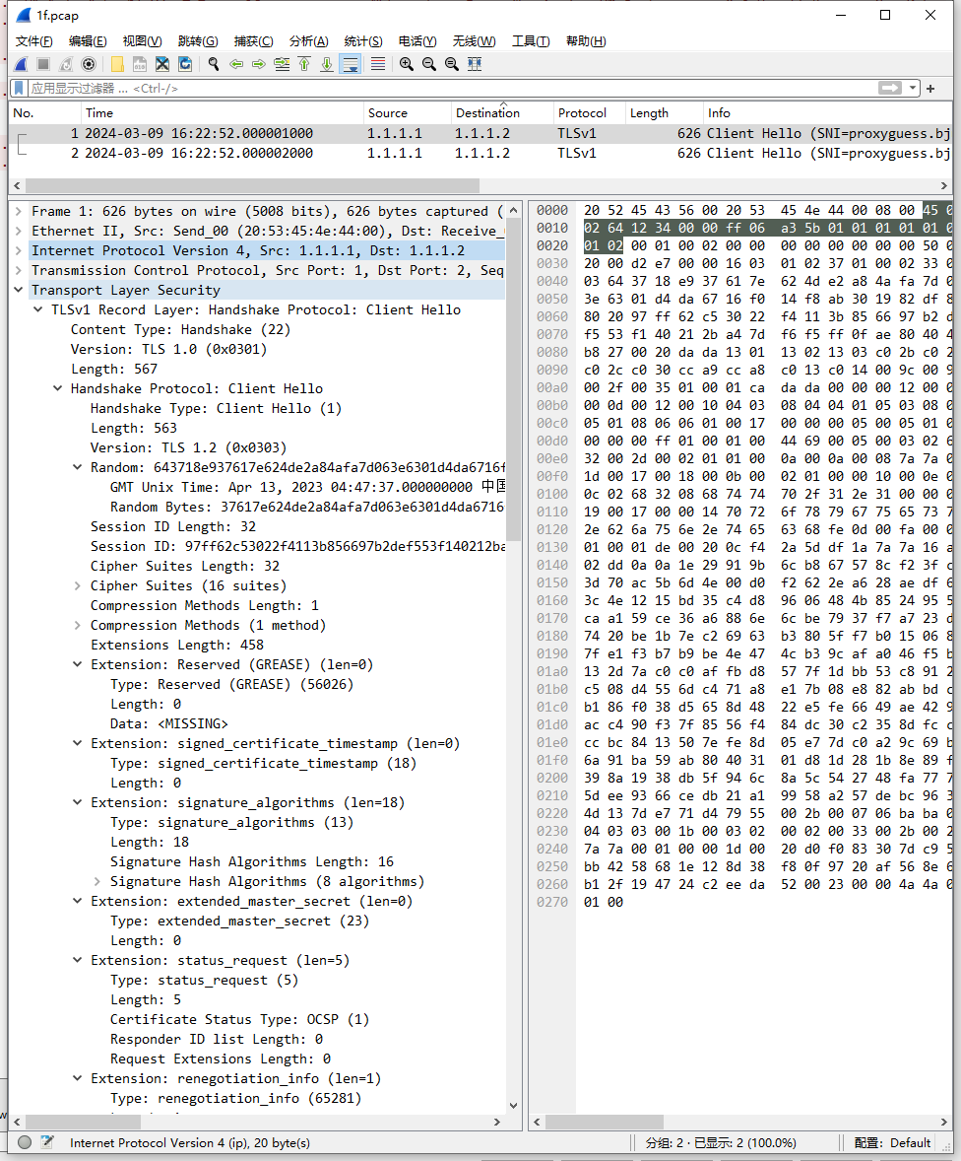Open the 统计(S) menu
Image resolution: width=961 pixels, height=1161 pixels.
(362, 40)
